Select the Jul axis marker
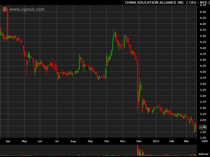Screen dimensions: 210x157 point(57,141)
